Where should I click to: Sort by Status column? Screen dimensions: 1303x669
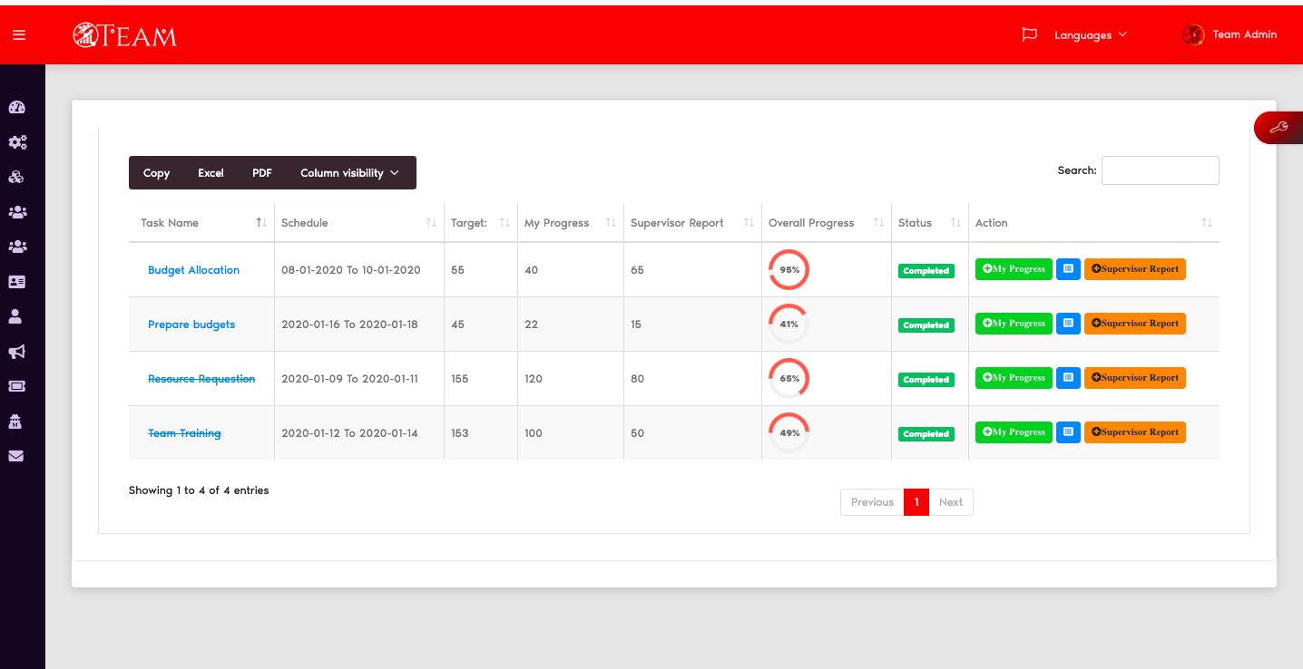tap(929, 223)
